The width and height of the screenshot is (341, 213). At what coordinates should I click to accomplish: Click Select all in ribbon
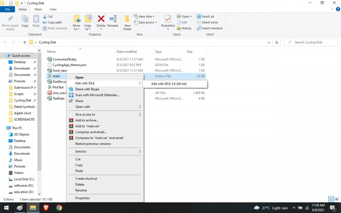pyautogui.click(x=205, y=17)
